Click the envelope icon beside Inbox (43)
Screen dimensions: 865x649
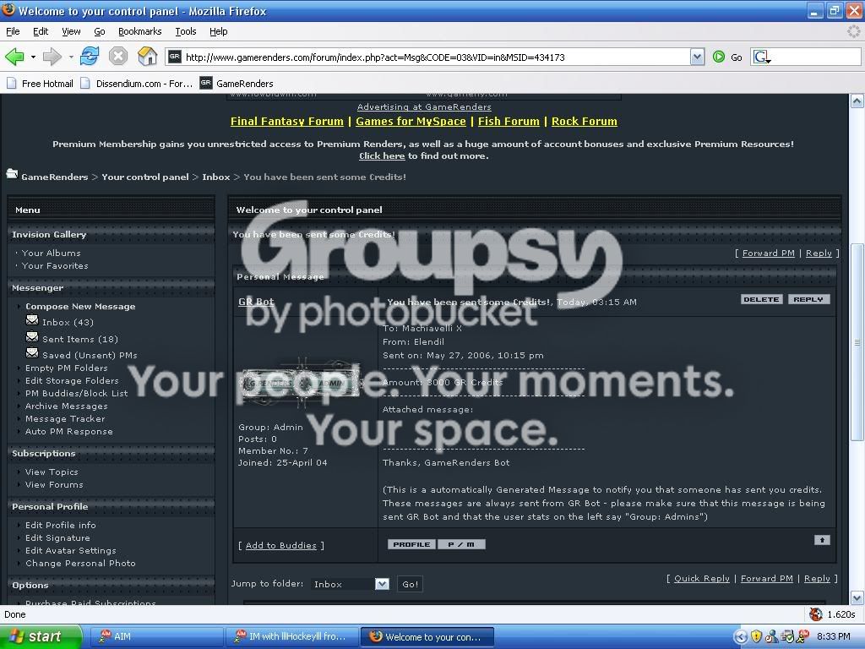[x=32, y=320]
